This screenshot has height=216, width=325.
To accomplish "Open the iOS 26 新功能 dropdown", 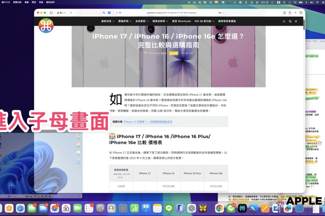I will coord(204,21).
